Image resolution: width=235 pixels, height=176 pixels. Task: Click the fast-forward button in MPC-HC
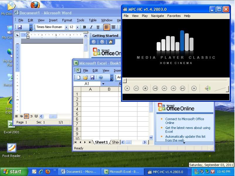(x=173, y=88)
